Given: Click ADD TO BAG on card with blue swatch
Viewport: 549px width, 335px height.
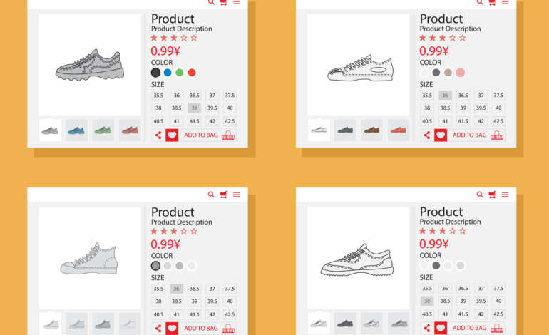Looking at the screenshot, I should coord(200,135).
